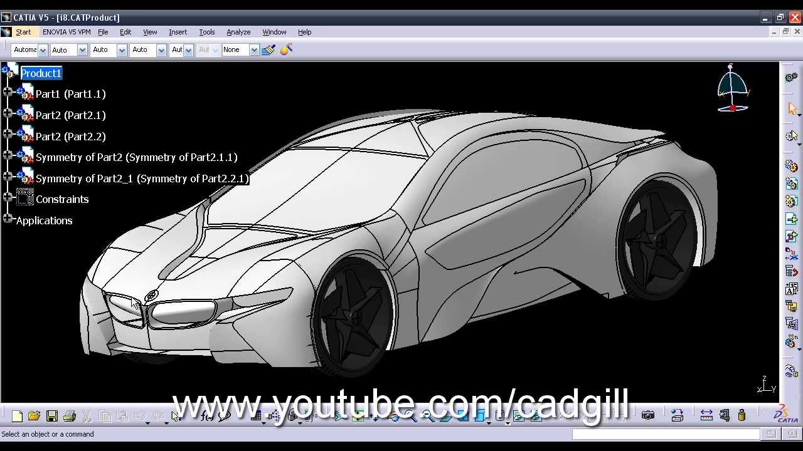Open the Tools menu

206,32
